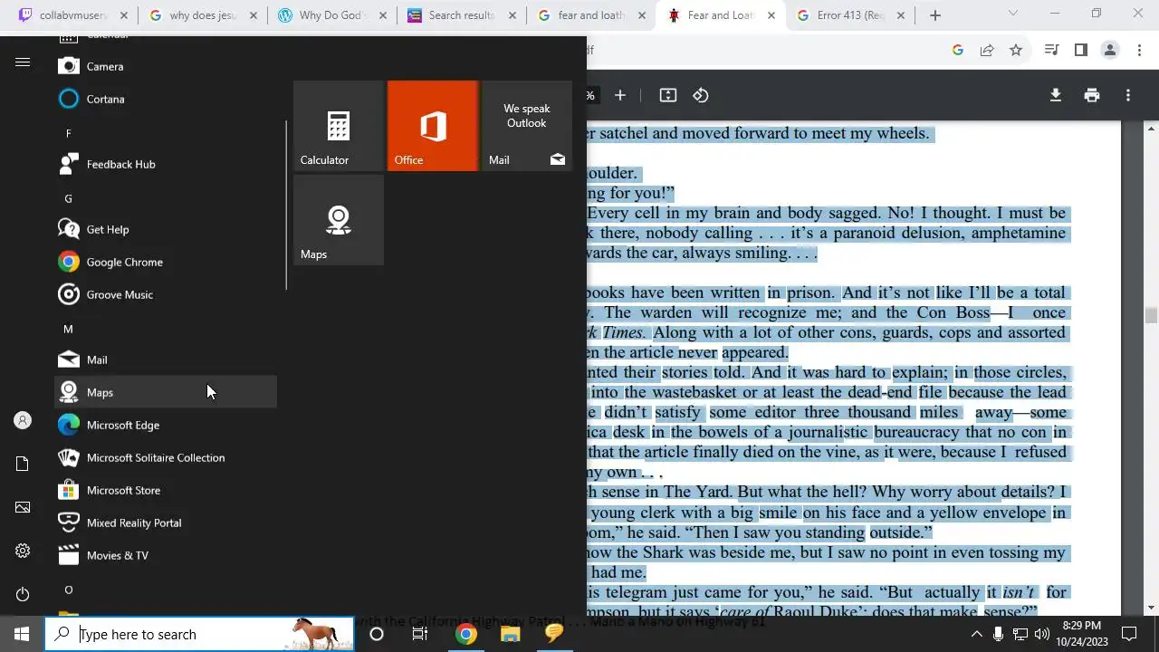Open the yellow chat app on taskbar
This screenshot has height=652, width=1159.
coord(553,634)
